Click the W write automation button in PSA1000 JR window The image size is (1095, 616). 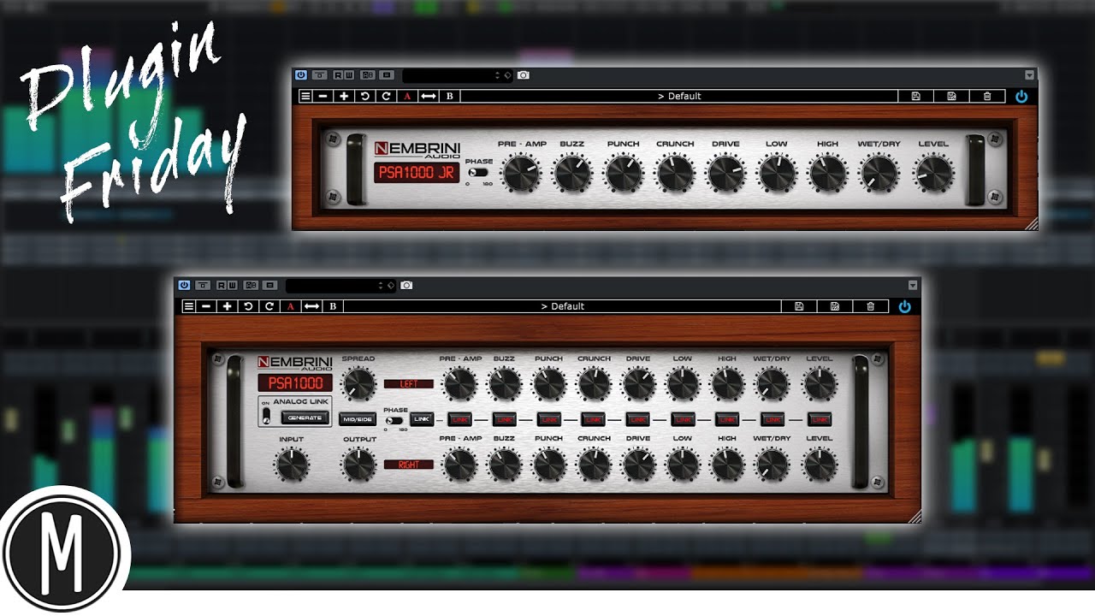click(349, 75)
